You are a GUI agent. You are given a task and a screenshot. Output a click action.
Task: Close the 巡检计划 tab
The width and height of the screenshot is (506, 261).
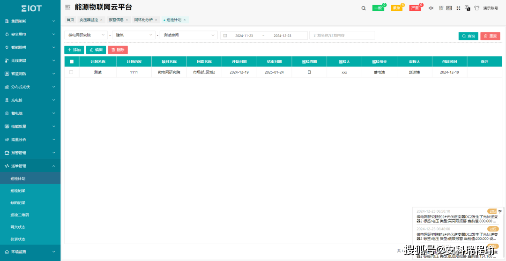(185, 20)
